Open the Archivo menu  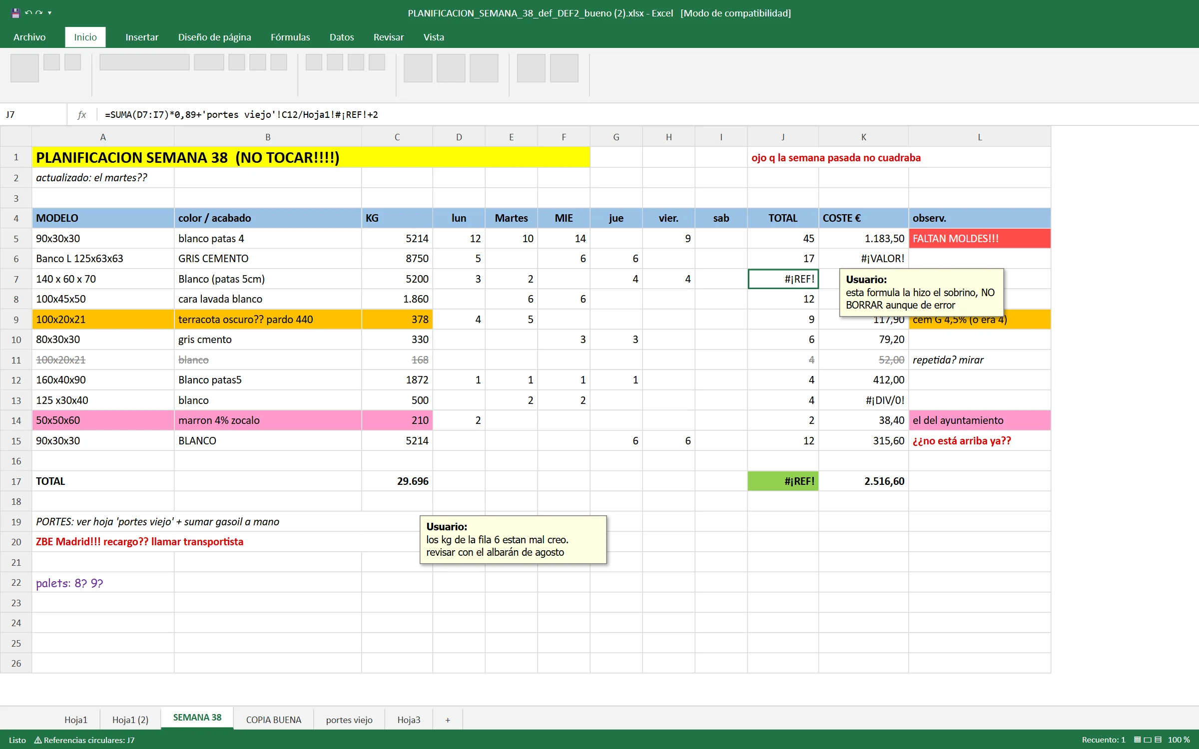[x=29, y=37]
